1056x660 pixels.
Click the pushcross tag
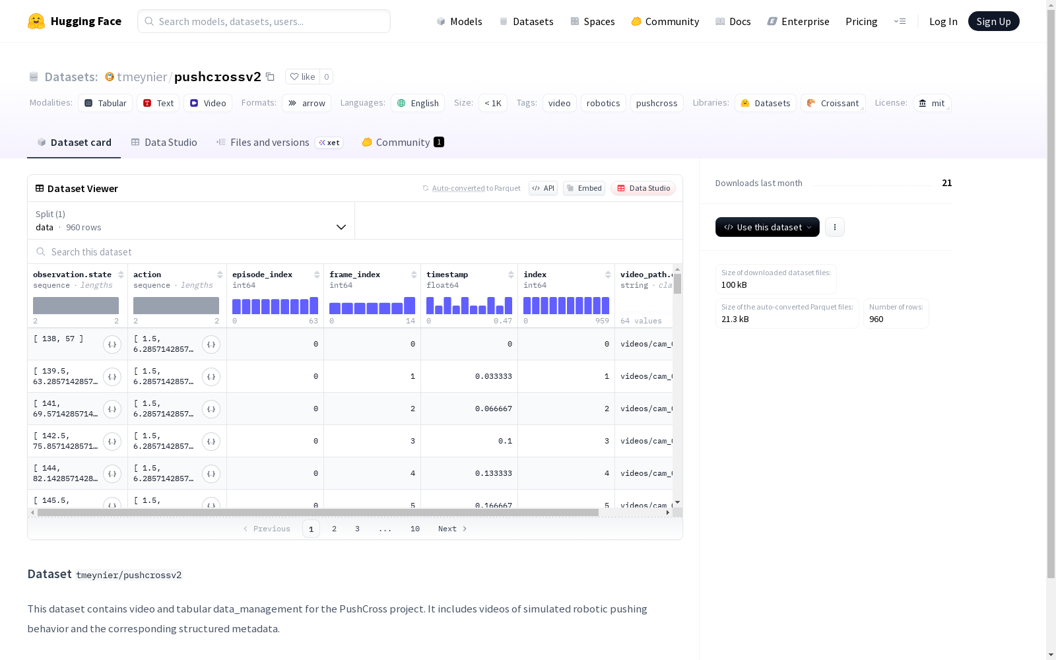(657, 103)
